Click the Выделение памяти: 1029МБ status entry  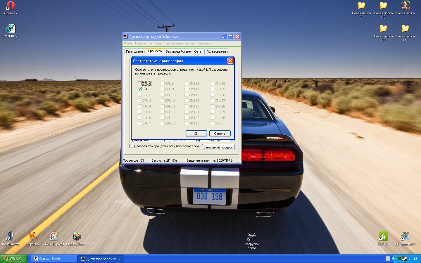(x=211, y=160)
